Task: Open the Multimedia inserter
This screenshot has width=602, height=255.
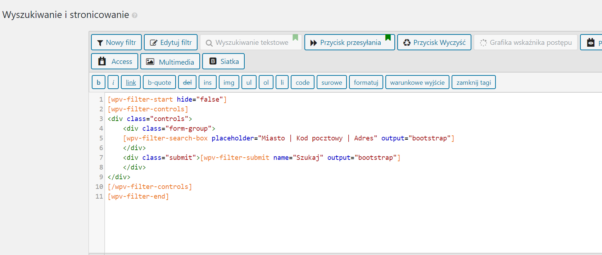Action: (x=170, y=61)
